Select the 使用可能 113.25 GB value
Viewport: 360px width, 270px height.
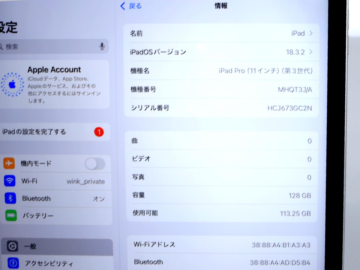point(295,213)
